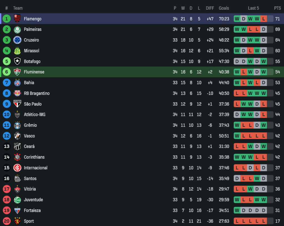Sort standings by DIFF column header
This screenshot has height=226, width=284.
(210, 8)
